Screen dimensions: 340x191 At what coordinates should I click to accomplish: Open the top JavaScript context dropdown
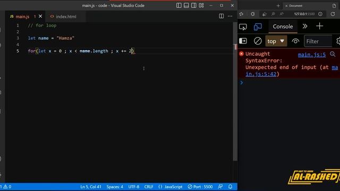[x=276, y=41]
